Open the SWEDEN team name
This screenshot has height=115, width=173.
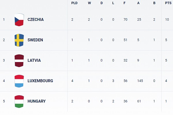coord(35,40)
